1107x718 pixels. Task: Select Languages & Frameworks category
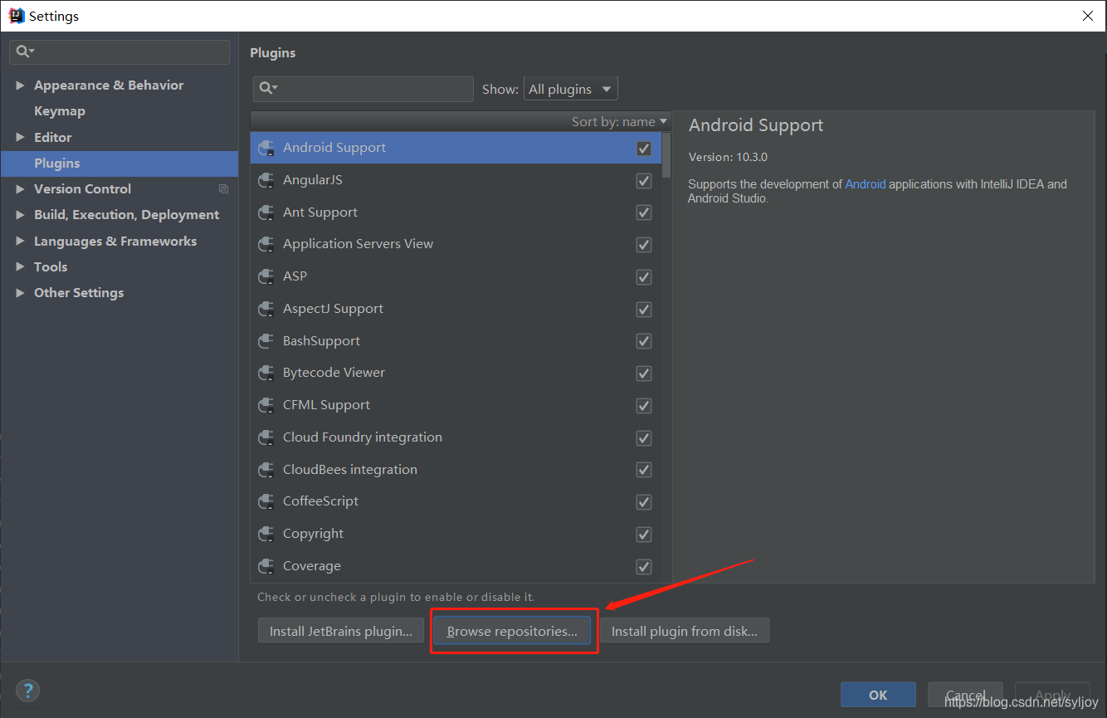[x=115, y=241]
